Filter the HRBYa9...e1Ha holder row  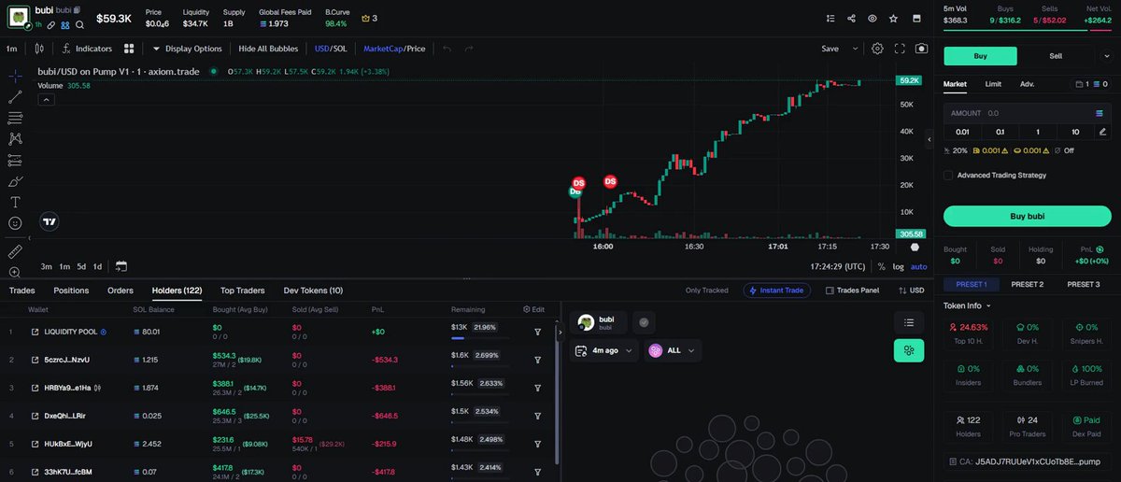pos(537,387)
